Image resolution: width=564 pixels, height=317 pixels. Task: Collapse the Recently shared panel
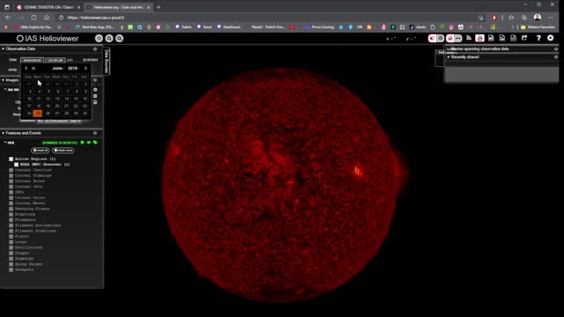pyautogui.click(x=449, y=57)
